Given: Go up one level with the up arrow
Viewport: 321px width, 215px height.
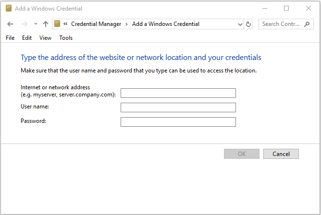Looking at the screenshot, I should point(46,24).
